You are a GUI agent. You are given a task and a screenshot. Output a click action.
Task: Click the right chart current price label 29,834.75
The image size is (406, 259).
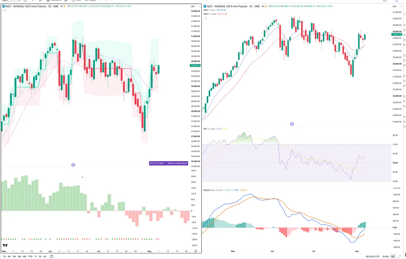[x=397, y=34]
